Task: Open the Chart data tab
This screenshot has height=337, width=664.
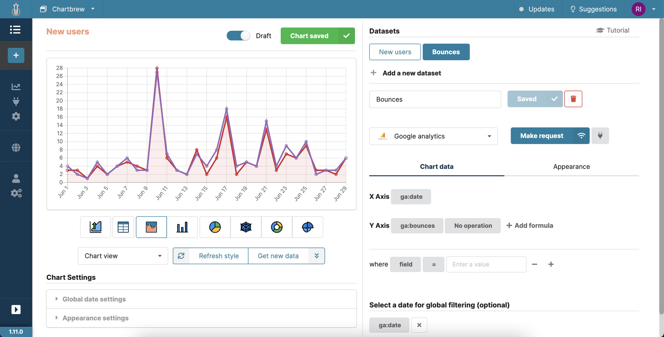Action: coord(436,167)
